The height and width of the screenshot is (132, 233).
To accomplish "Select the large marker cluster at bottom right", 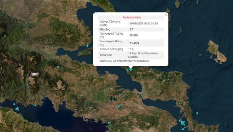I will click(x=182, y=122).
